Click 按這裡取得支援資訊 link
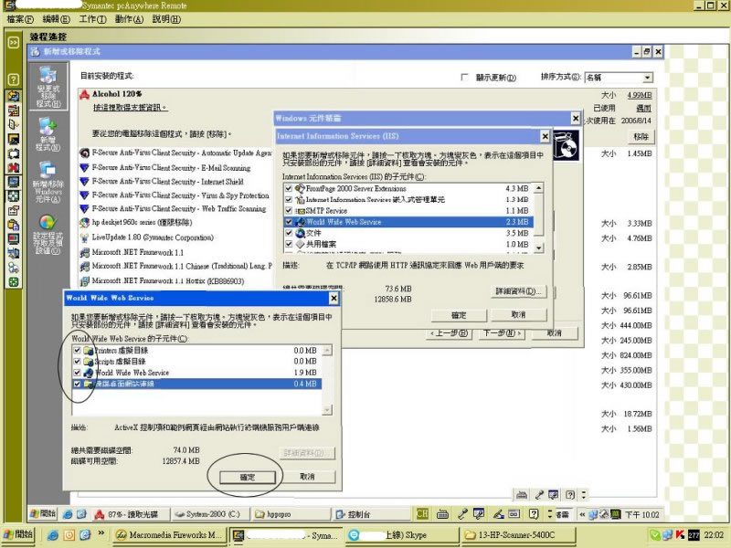Screen dimensions: 731x548 pyautogui.click(x=130, y=108)
